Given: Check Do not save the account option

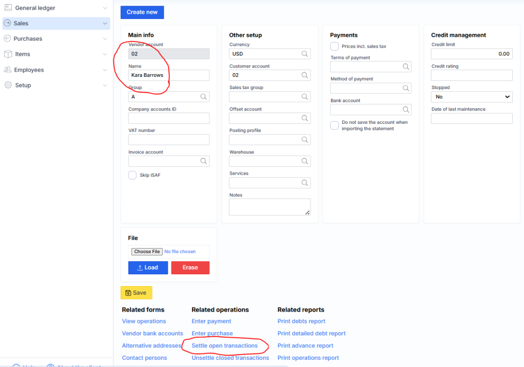Looking at the screenshot, I should [335, 125].
